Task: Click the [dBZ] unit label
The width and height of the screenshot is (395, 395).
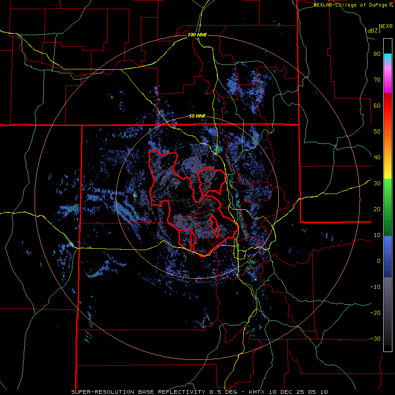Action: [373, 30]
